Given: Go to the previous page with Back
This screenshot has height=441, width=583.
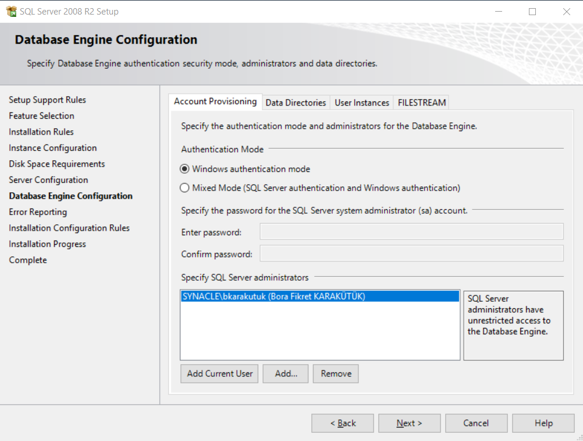Looking at the screenshot, I should tap(343, 423).
